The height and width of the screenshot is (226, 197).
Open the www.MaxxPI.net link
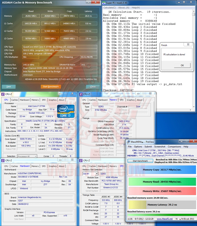(165, 219)
